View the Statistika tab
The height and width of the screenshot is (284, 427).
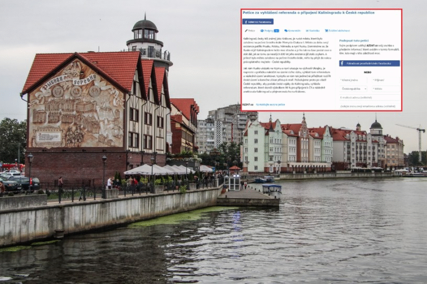[x=314, y=30]
